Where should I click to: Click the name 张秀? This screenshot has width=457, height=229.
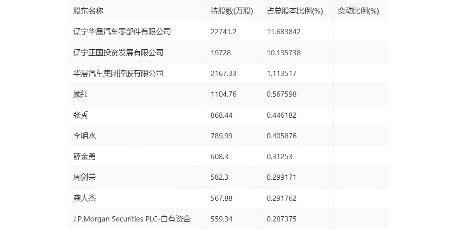[80, 115]
